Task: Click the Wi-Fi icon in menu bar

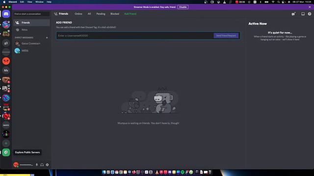Action: point(273,2)
